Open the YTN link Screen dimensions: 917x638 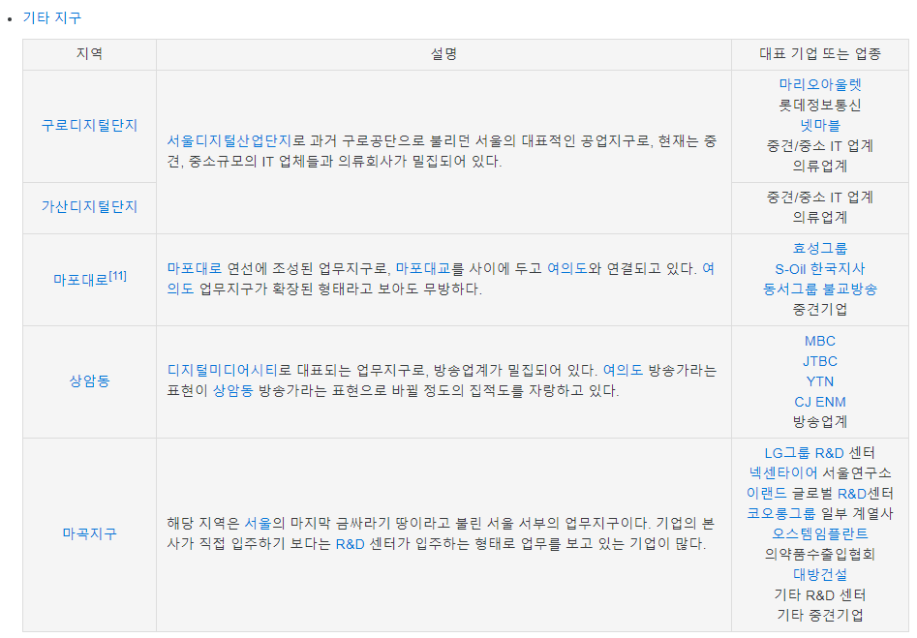(820, 381)
